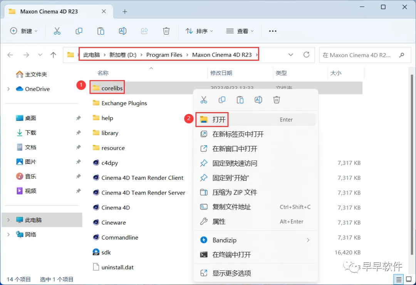Click the Copy icon in the context menu

point(222,100)
